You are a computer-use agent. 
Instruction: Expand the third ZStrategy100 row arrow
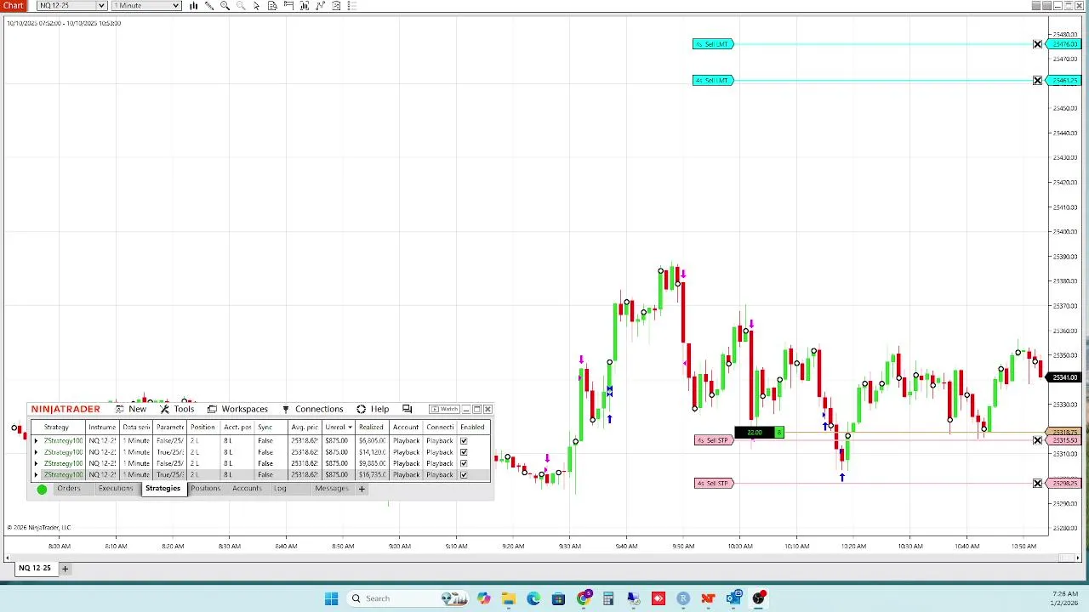[x=36, y=463]
